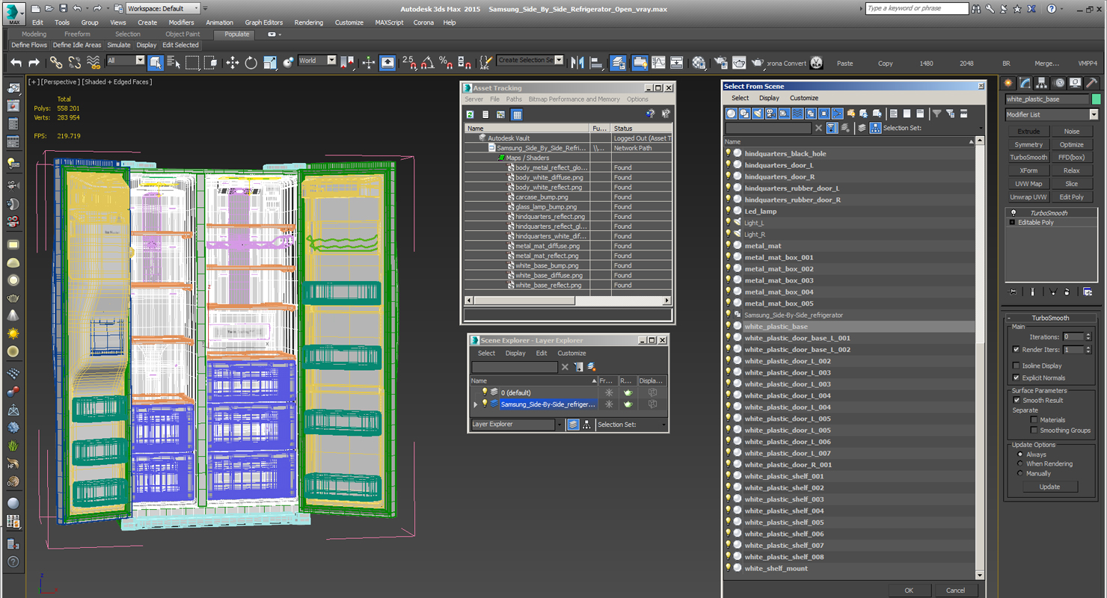Enable the Isoline Display checkbox
The width and height of the screenshot is (1107, 598).
[1016, 366]
